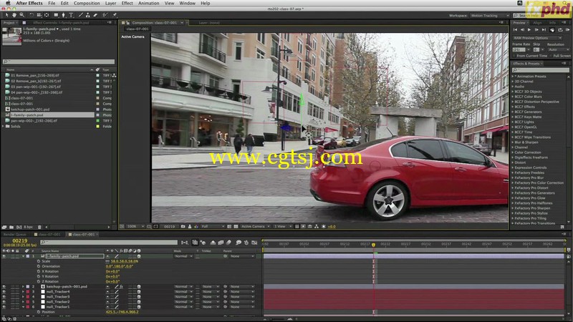573x322 pixels.
Task: Open the Effect Controls panel tab
Action: 61,23
